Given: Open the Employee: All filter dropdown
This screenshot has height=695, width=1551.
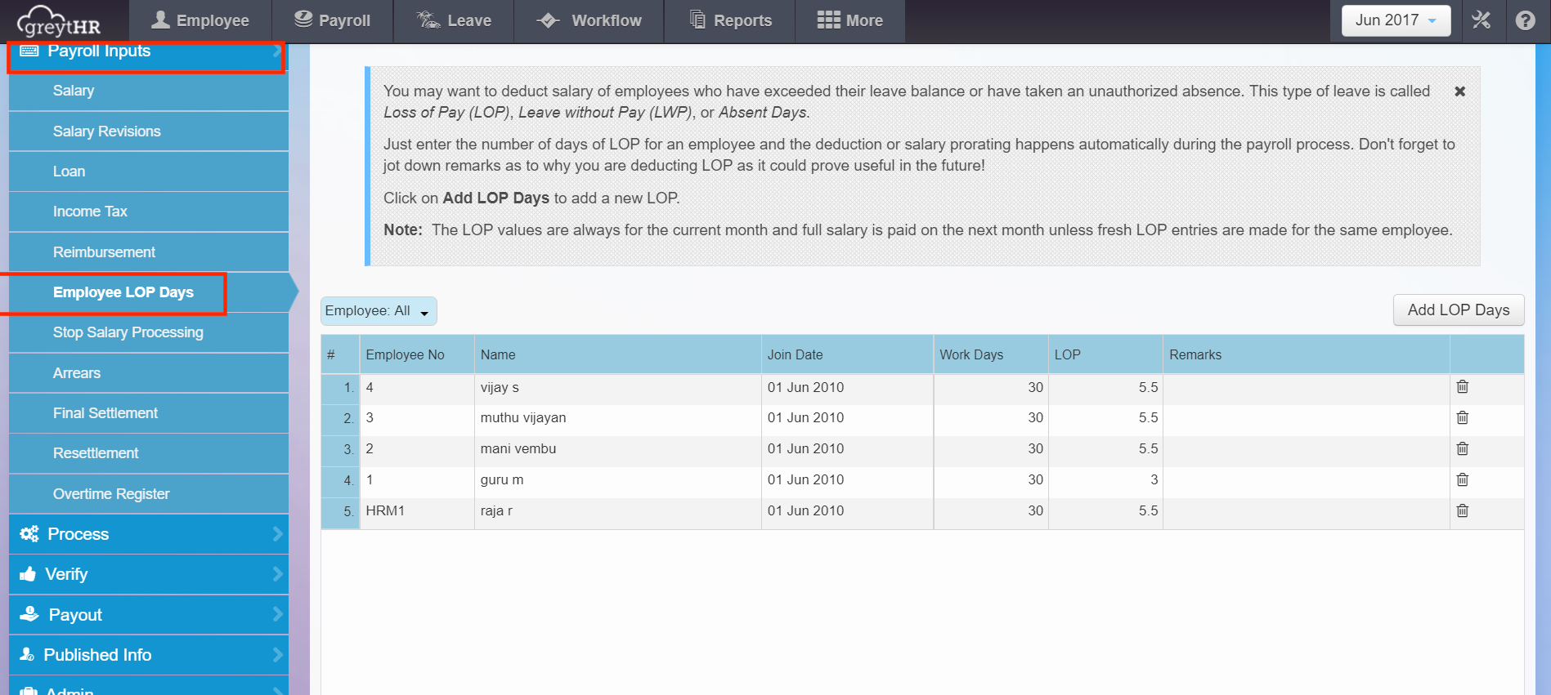Looking at the screenshot, I should point(379,311).
